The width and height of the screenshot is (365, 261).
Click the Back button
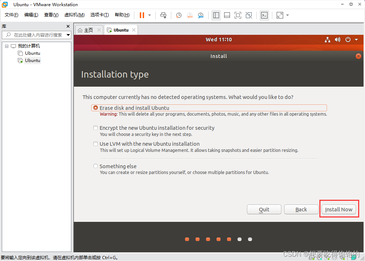301,210
